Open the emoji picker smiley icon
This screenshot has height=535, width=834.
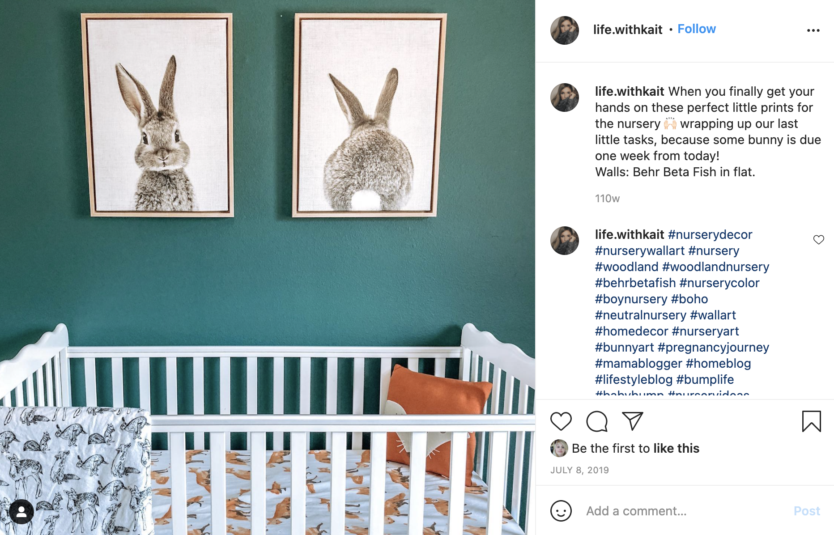(x=561, y=511)
